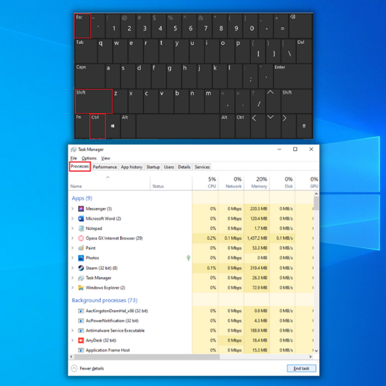The width and height of the screenshot is (386, 386).
Task: Open the File menu
Action: click(x=74, y=158)
